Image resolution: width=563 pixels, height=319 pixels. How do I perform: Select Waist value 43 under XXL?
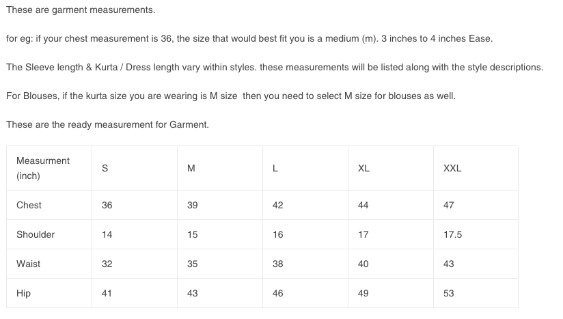(448, 264)
